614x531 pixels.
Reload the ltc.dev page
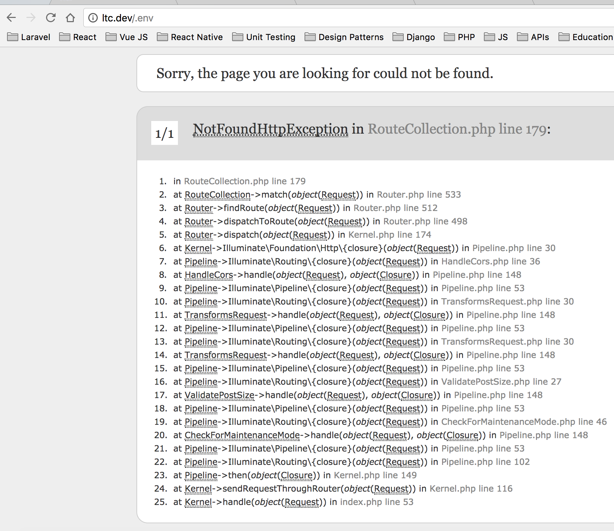click(51, 18)
